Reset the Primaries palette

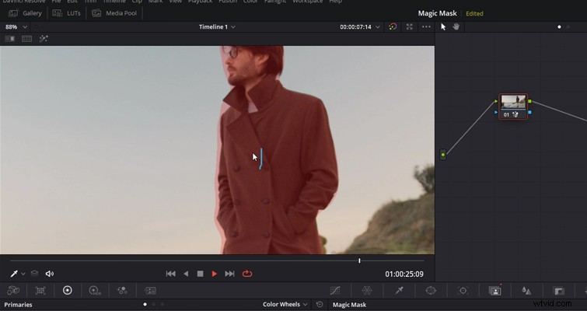tap(320, 305)
